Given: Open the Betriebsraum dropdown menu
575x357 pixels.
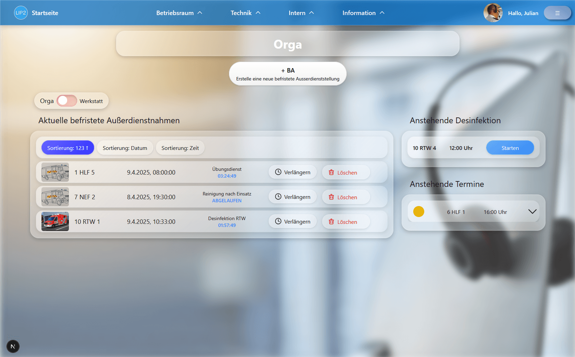Looking at the screenshot, I should (179, 13).
